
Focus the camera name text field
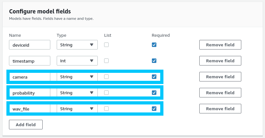(x=29, y=77)
